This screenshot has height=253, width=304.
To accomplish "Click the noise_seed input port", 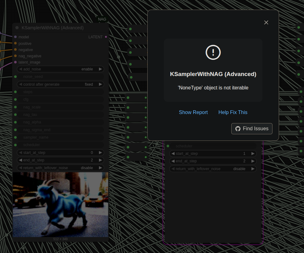I will click(15, 77).
